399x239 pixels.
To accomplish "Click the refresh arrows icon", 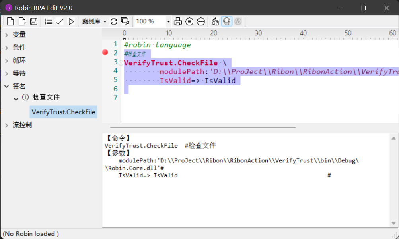I will pyautogui.click(x=114, y=21).
